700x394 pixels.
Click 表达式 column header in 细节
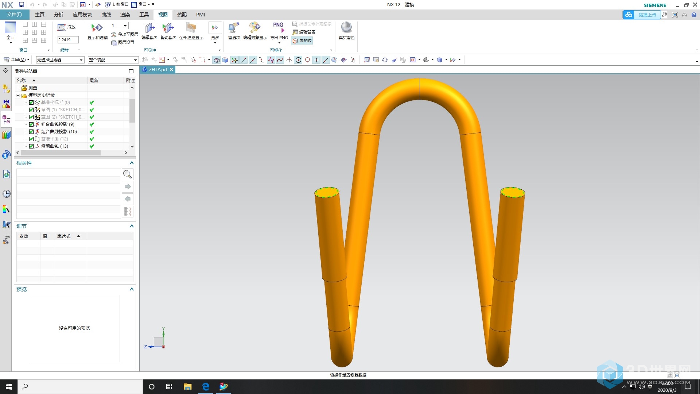(x=71, y=236)
